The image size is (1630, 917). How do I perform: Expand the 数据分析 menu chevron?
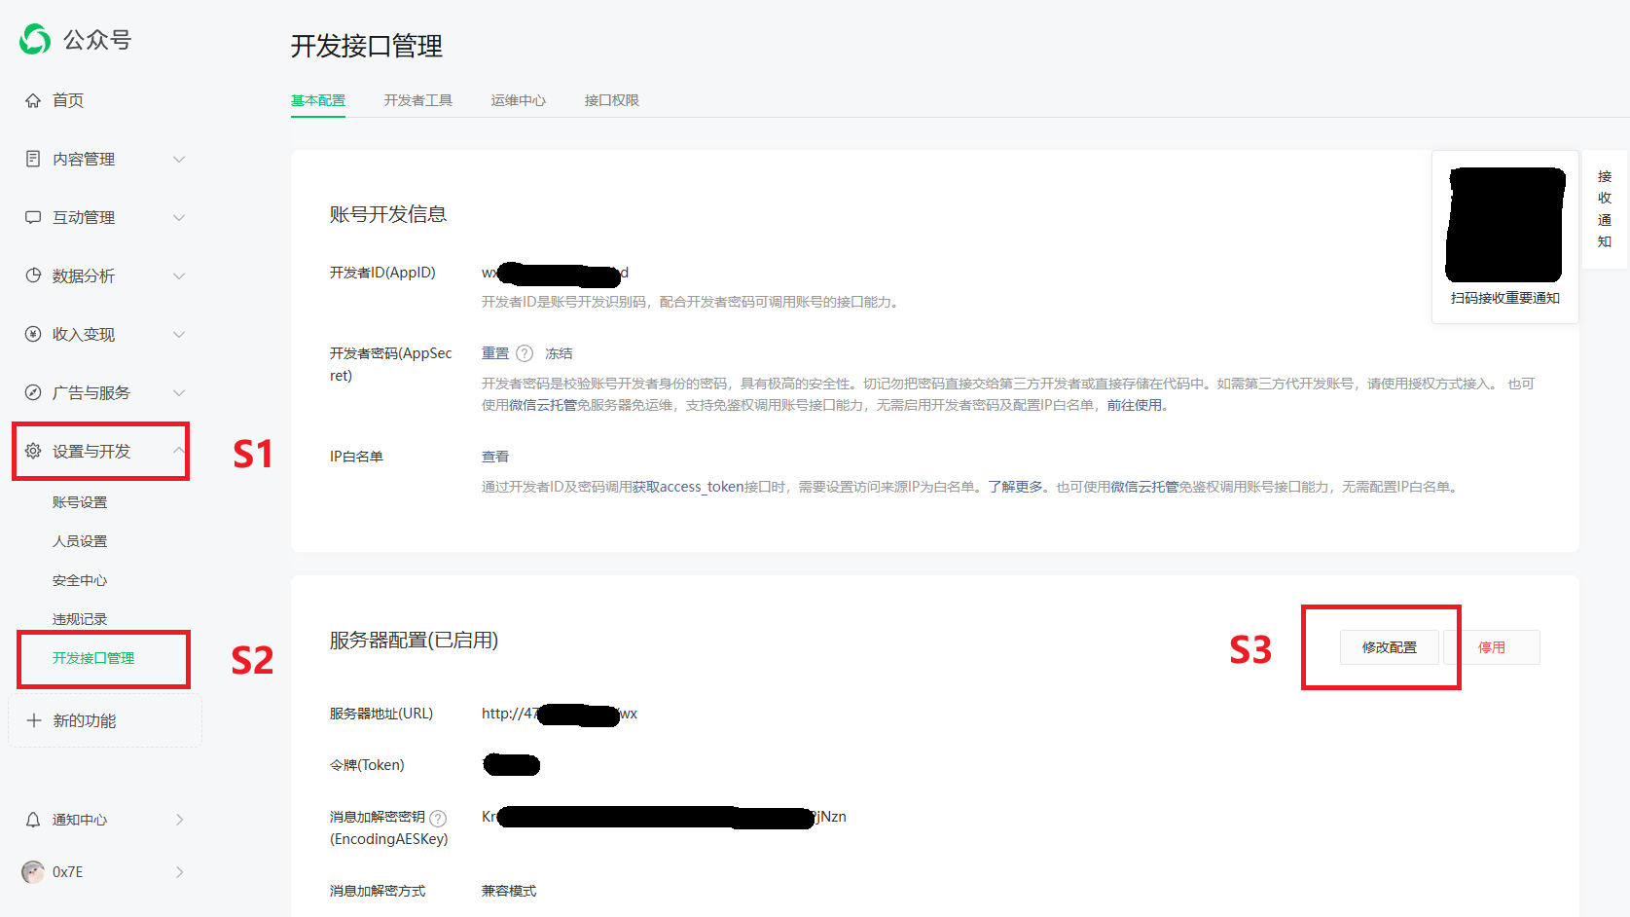pyautogui.click(x=179, y=275)
